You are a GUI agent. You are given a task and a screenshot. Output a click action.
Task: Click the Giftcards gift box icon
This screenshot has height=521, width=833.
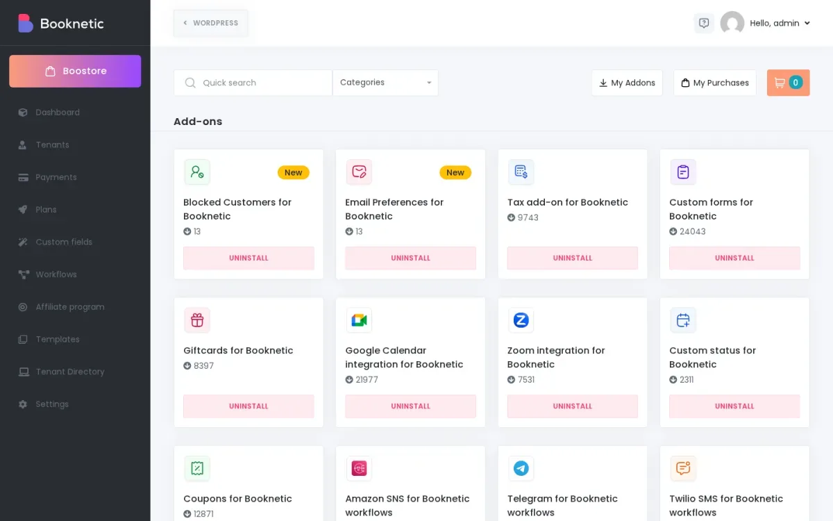pos(197,320)
